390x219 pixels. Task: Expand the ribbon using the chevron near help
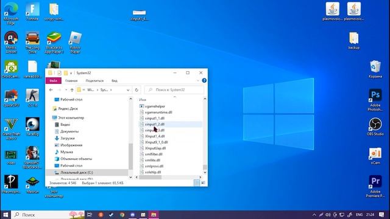(x=198, y=80)
